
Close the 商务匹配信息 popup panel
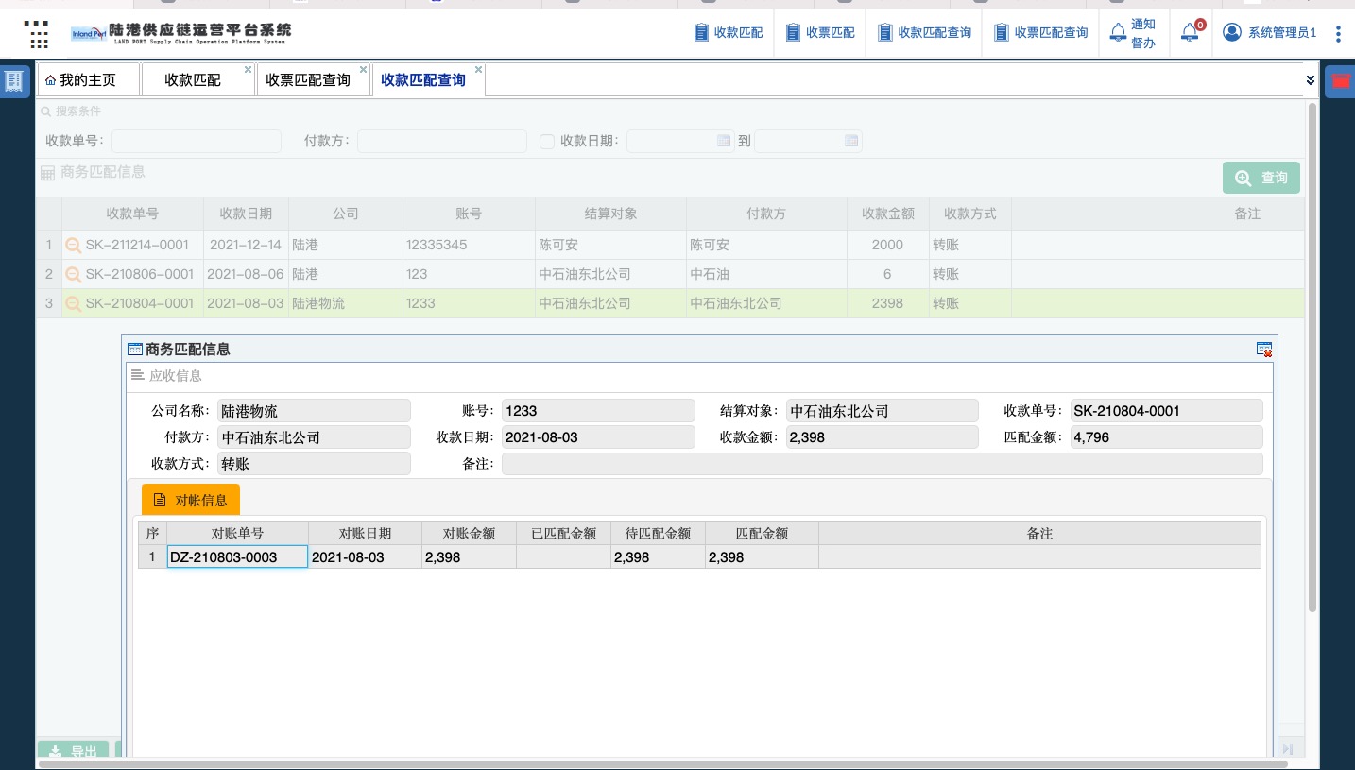pos(1263,350)
